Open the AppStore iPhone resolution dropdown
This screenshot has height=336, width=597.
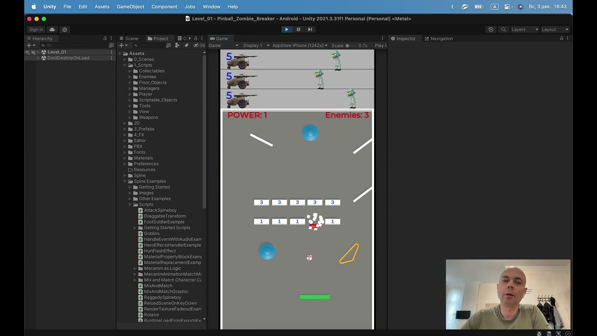(x=299, y=45)
